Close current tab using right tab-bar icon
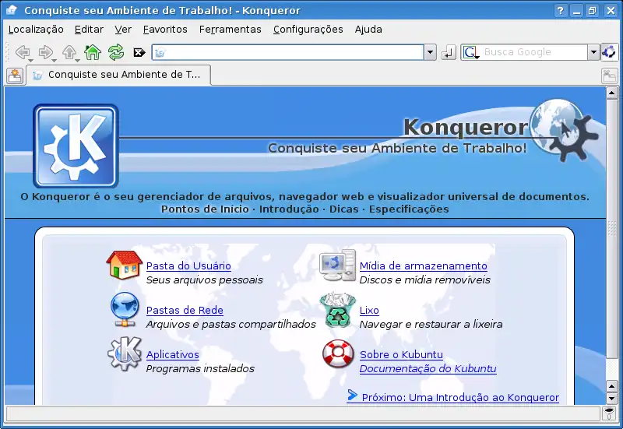Screen dimensions: 623x429 coord(610,76)
